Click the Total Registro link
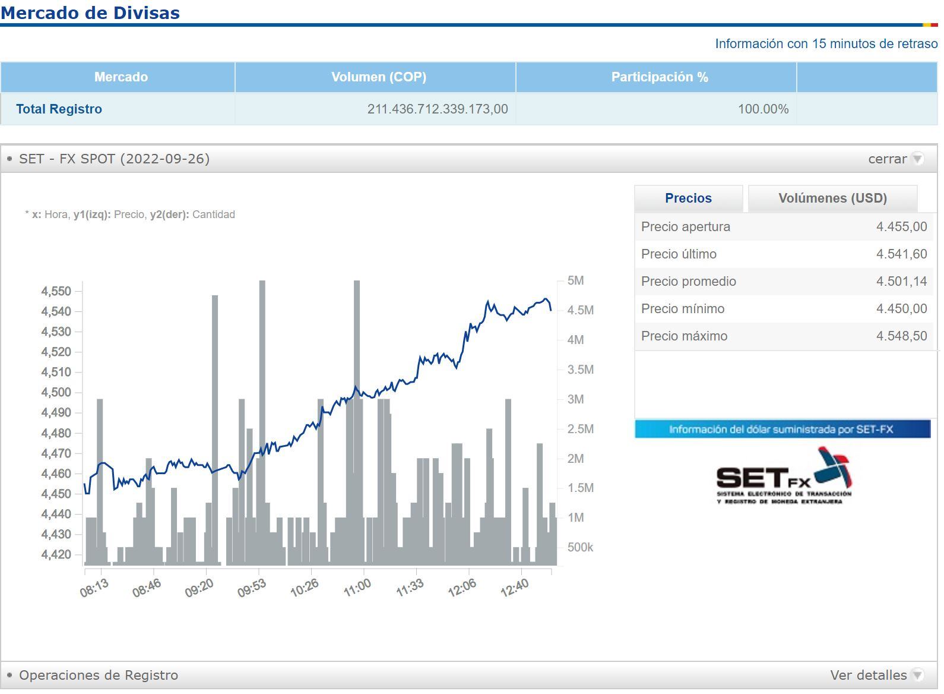The height and width of the screenshot is (694, 944). (59, 109)
